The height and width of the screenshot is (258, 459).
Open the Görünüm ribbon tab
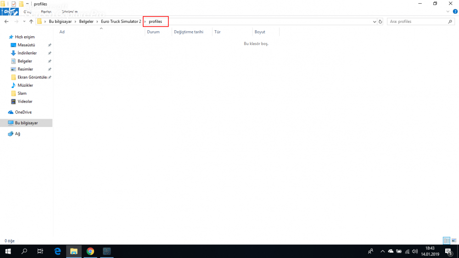coord(70,12)
